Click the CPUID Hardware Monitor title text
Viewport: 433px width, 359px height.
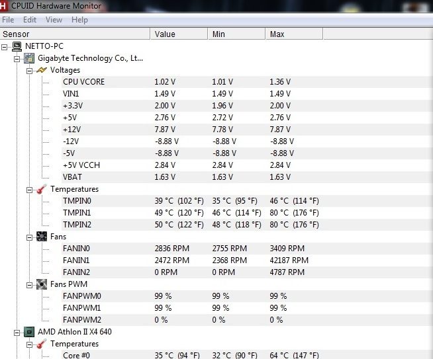tap(56, 6)
